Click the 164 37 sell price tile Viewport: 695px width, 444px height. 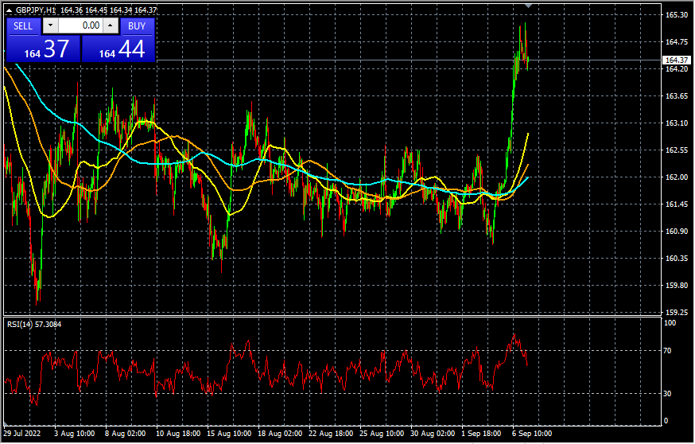(x=44, y=49)
